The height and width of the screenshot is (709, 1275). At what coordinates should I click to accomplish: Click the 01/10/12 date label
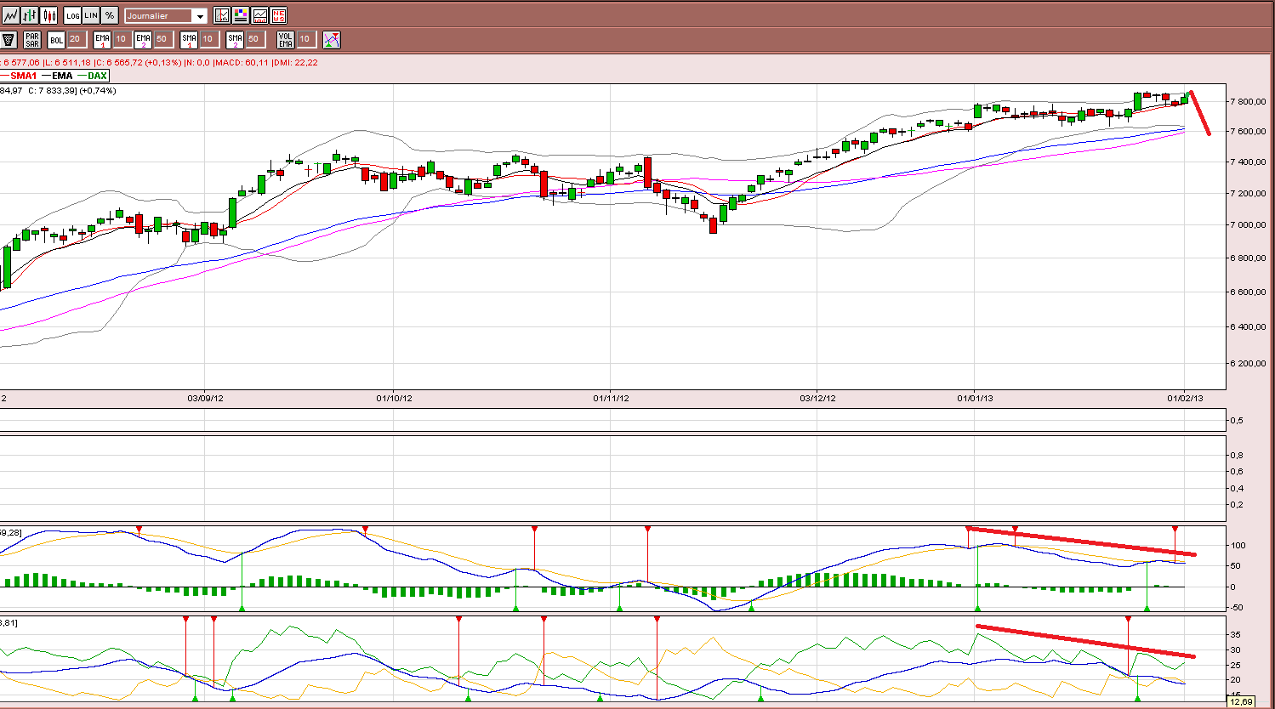click(393, 397)
